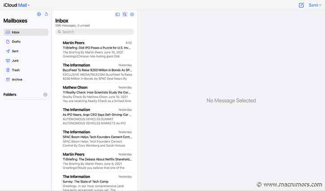Click the Inbox title above message count
The width and height of the screenshot is (325, 191).
click(62, 21)
